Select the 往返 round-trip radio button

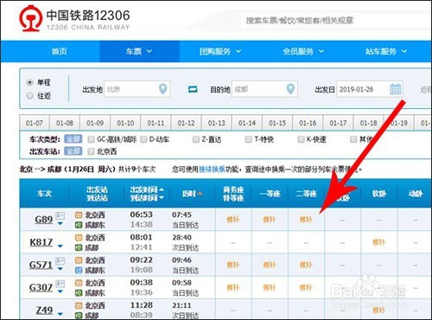[29, 96]
